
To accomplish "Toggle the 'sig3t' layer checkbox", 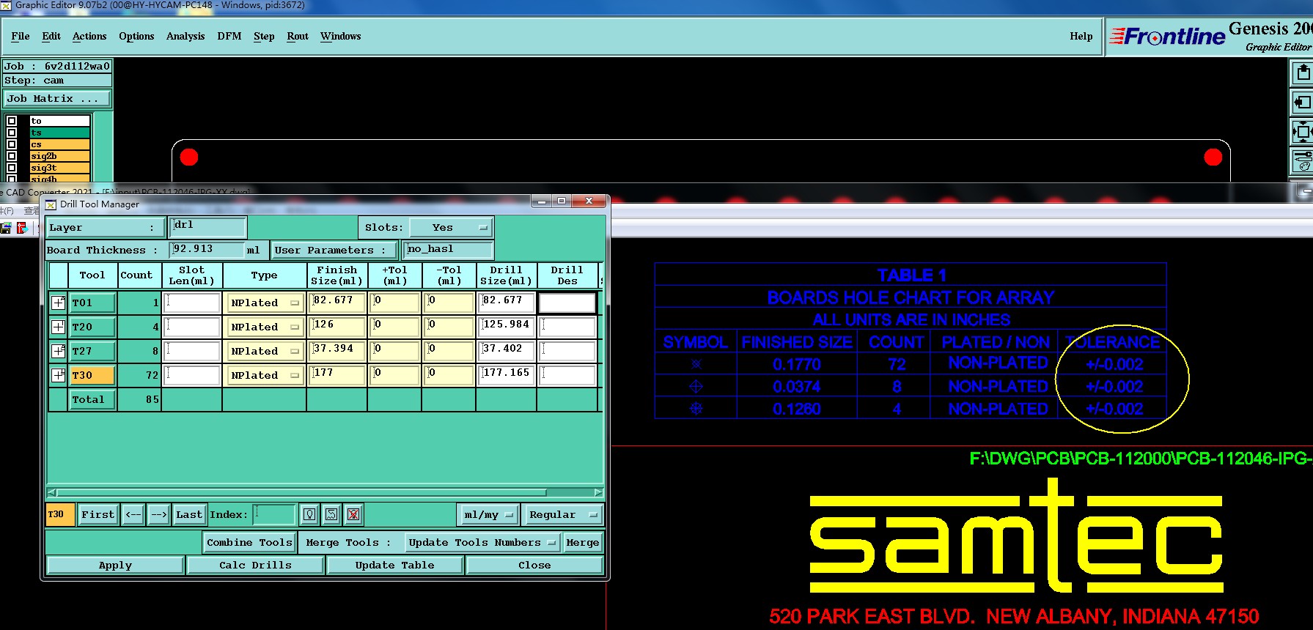I will point(12,168).
